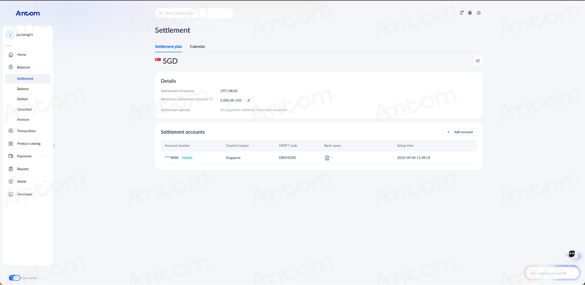The width and height of the screenshot is (585, 285).
Task: Click the info icon beside Minimum settlement amount
Action: [x=211, y=99]
